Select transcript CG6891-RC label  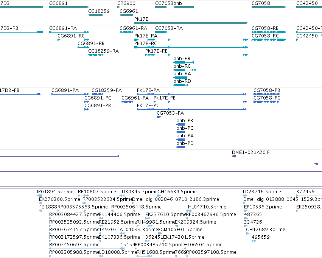pos(71,36)
